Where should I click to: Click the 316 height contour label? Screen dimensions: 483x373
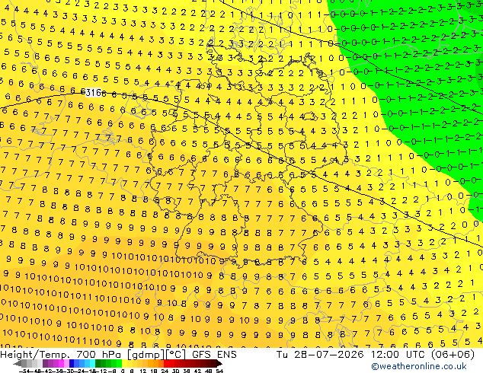(93, 92)
